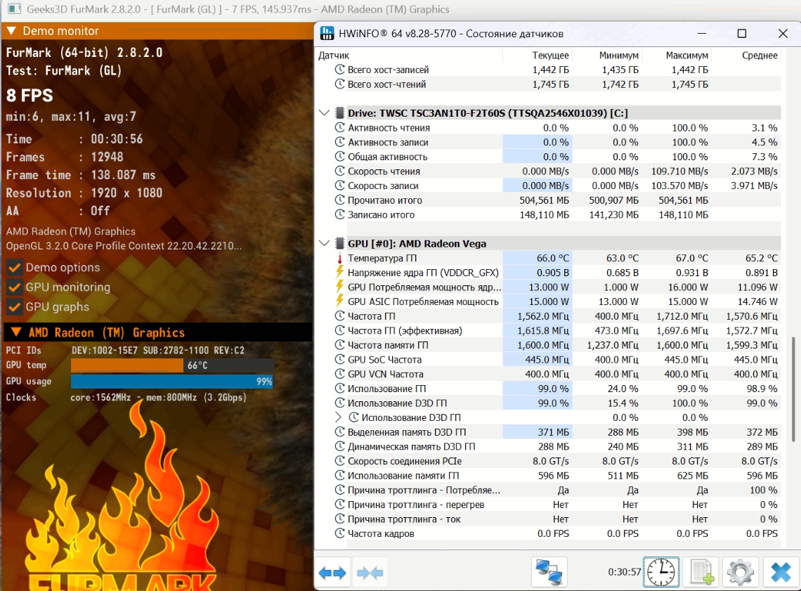801x591 pixels.
Task: Click the Датчик column header
Action: coord(334,56)
